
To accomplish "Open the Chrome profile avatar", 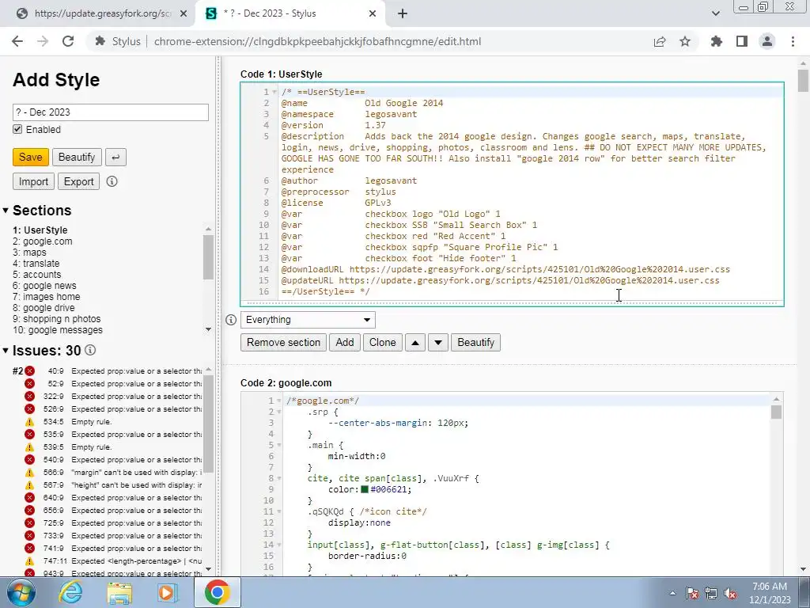I will pyautogui.click(x=767, y=41).
